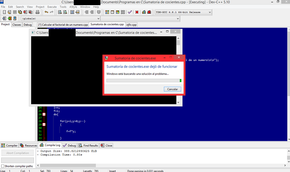Click the Replace magnifier icon
Image resolution: width=290 pixels, height=172 pixels.
point(65,12)
